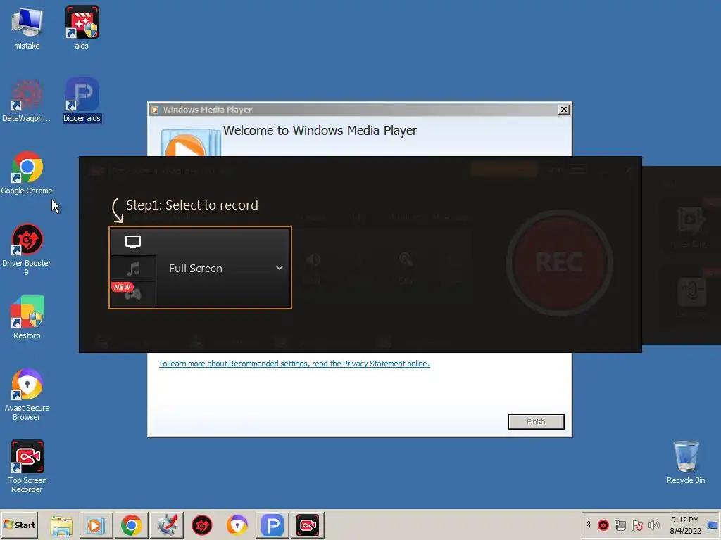The height and width of the screenshot is (540, 721).
Task: Open Avast Secure Browser taskbar icon
Action: tap(237, 525)
